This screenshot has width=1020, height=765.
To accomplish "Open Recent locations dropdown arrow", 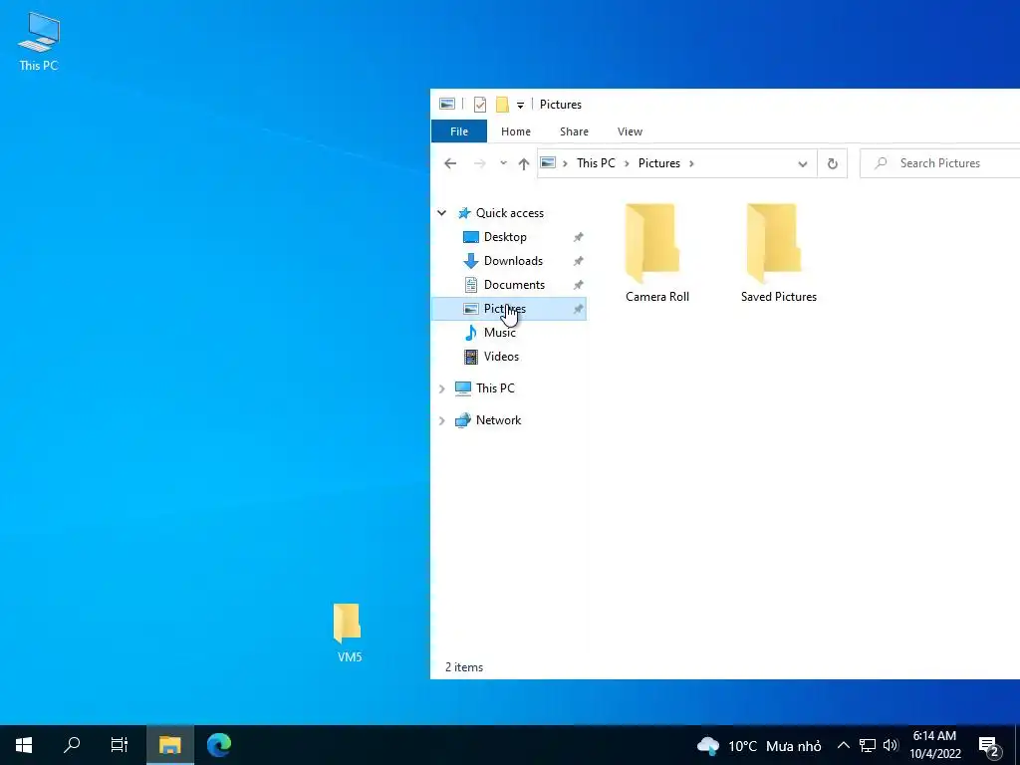I will 503,163.
